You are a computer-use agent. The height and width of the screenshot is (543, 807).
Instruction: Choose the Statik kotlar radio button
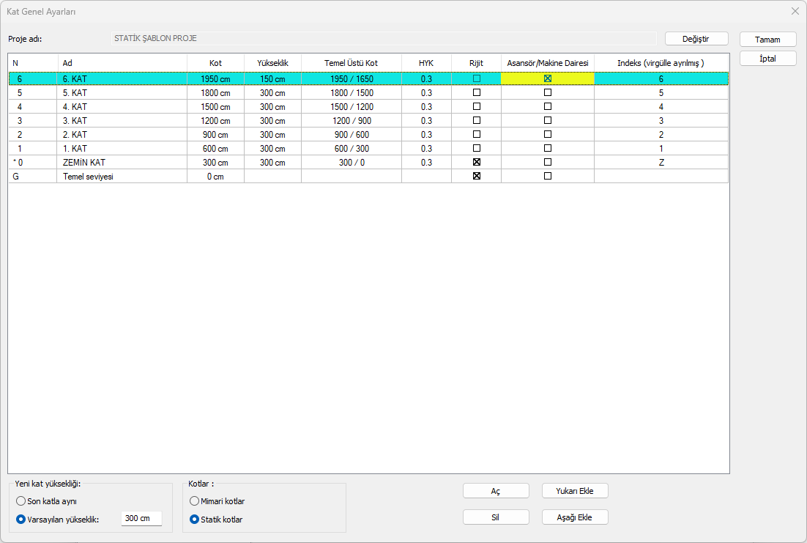click(x=194, y=520)
